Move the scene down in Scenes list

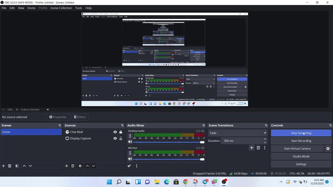point(30,166)
